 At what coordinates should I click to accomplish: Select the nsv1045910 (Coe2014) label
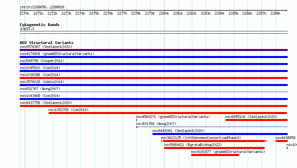click(x=40, y=68)
